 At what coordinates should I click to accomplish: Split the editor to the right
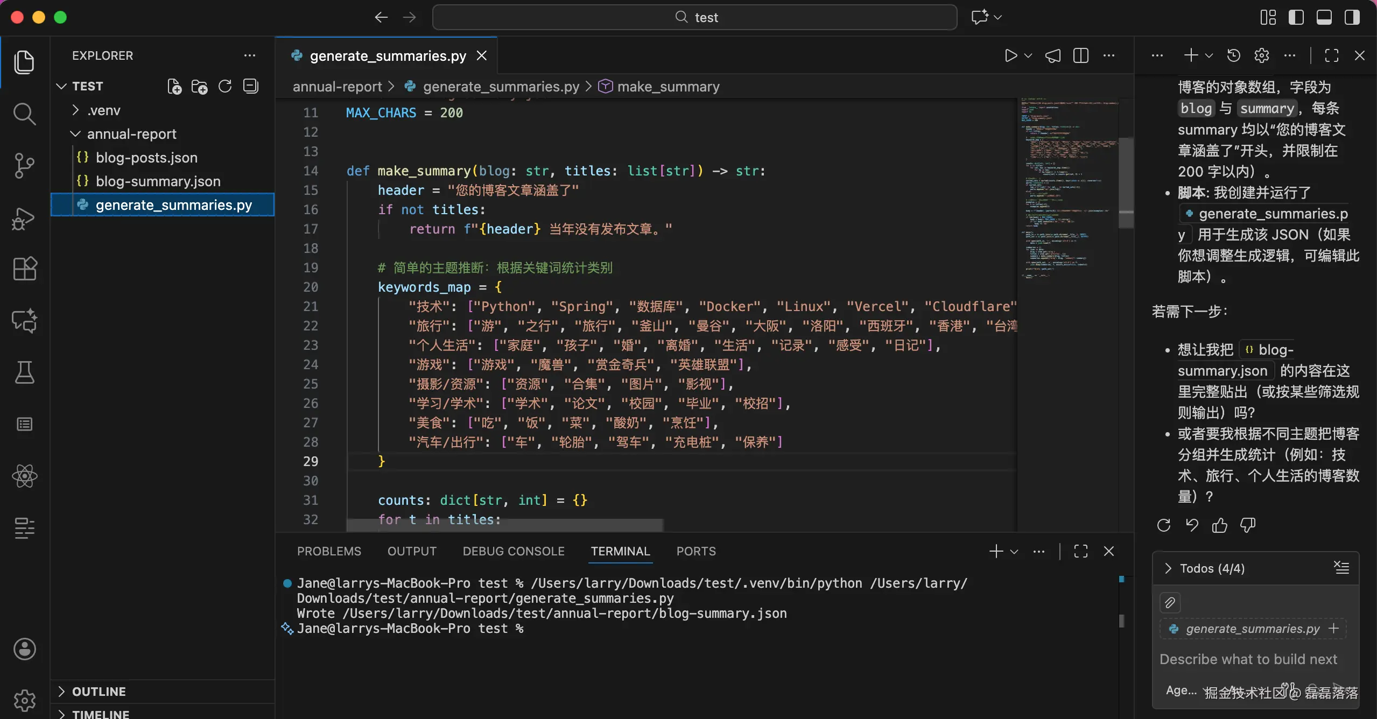point(1080,55)
